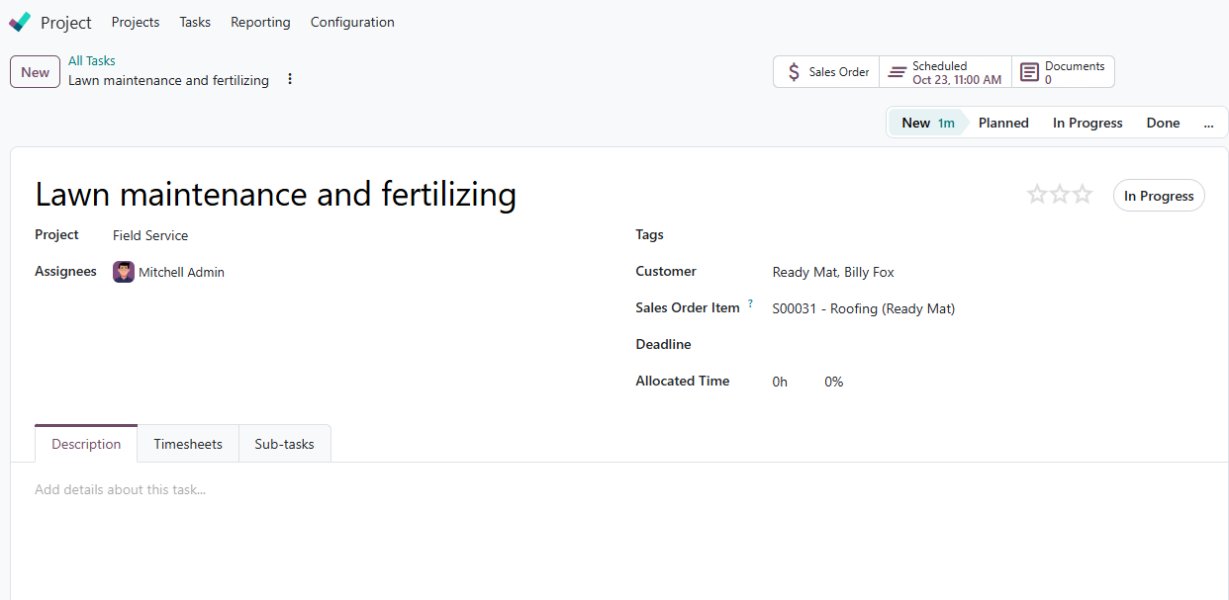Click the Deadline input field
The height and width of the screenshot is (600, 1229).
pyautogui.click(x=985, y=345)
